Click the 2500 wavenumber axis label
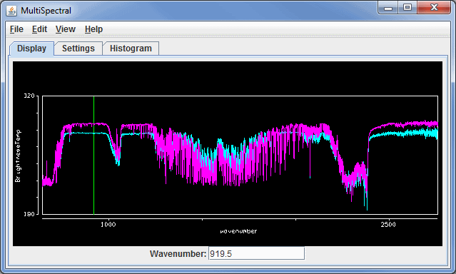 388,225
